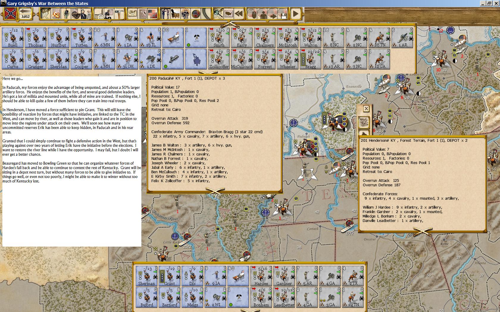The image size is (500, 312).
Task: Click the United States outline map icon
Action: 228,14
